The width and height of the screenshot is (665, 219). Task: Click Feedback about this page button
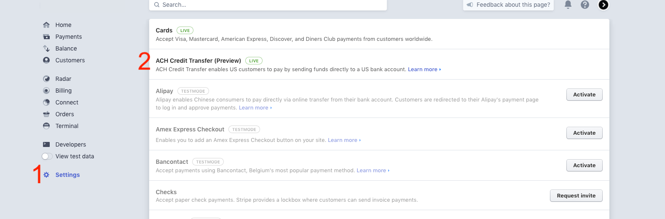click(x=508, y=5)
